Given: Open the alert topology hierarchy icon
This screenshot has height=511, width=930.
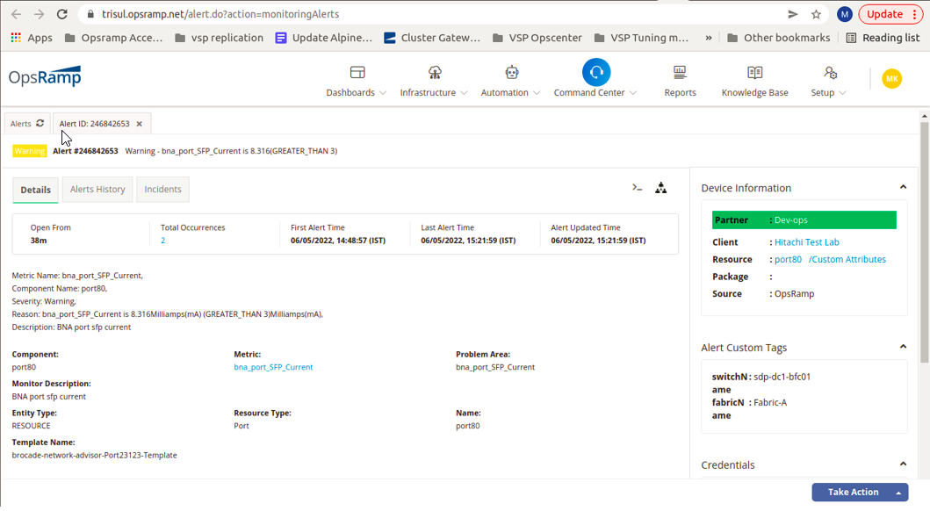Looking at the screenshot, I should 660,187.
